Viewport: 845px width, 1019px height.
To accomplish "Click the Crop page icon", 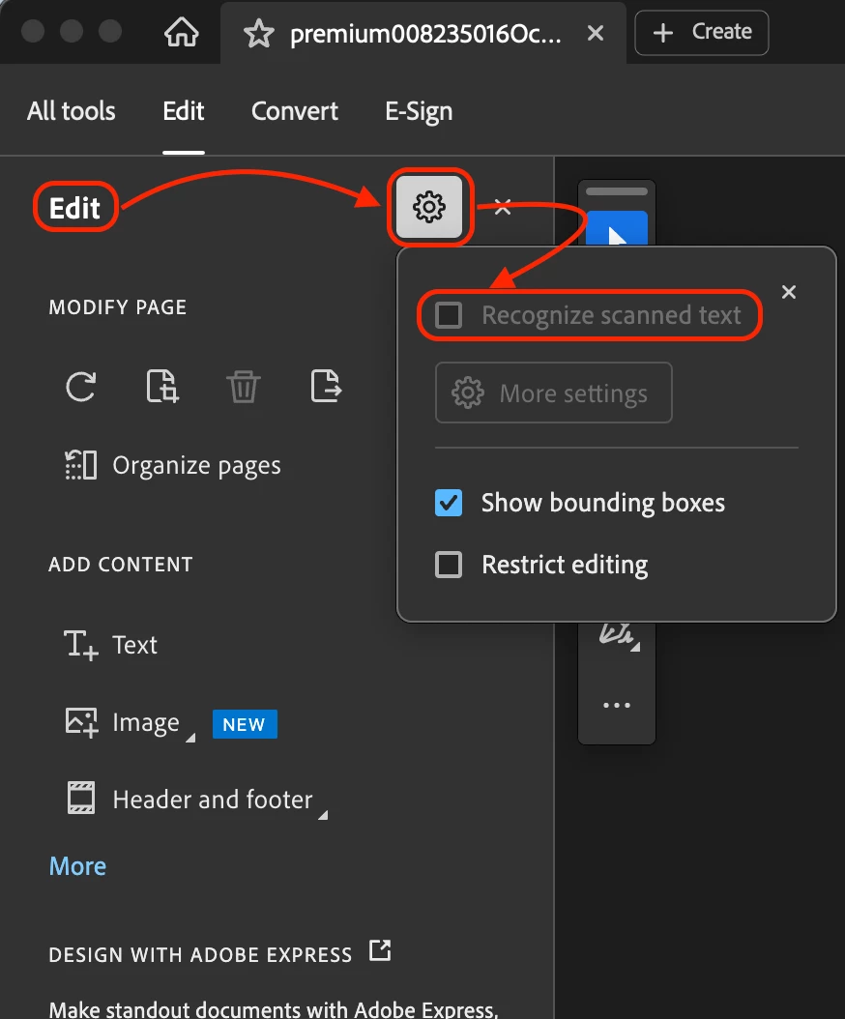I will [x=161, y=387].
